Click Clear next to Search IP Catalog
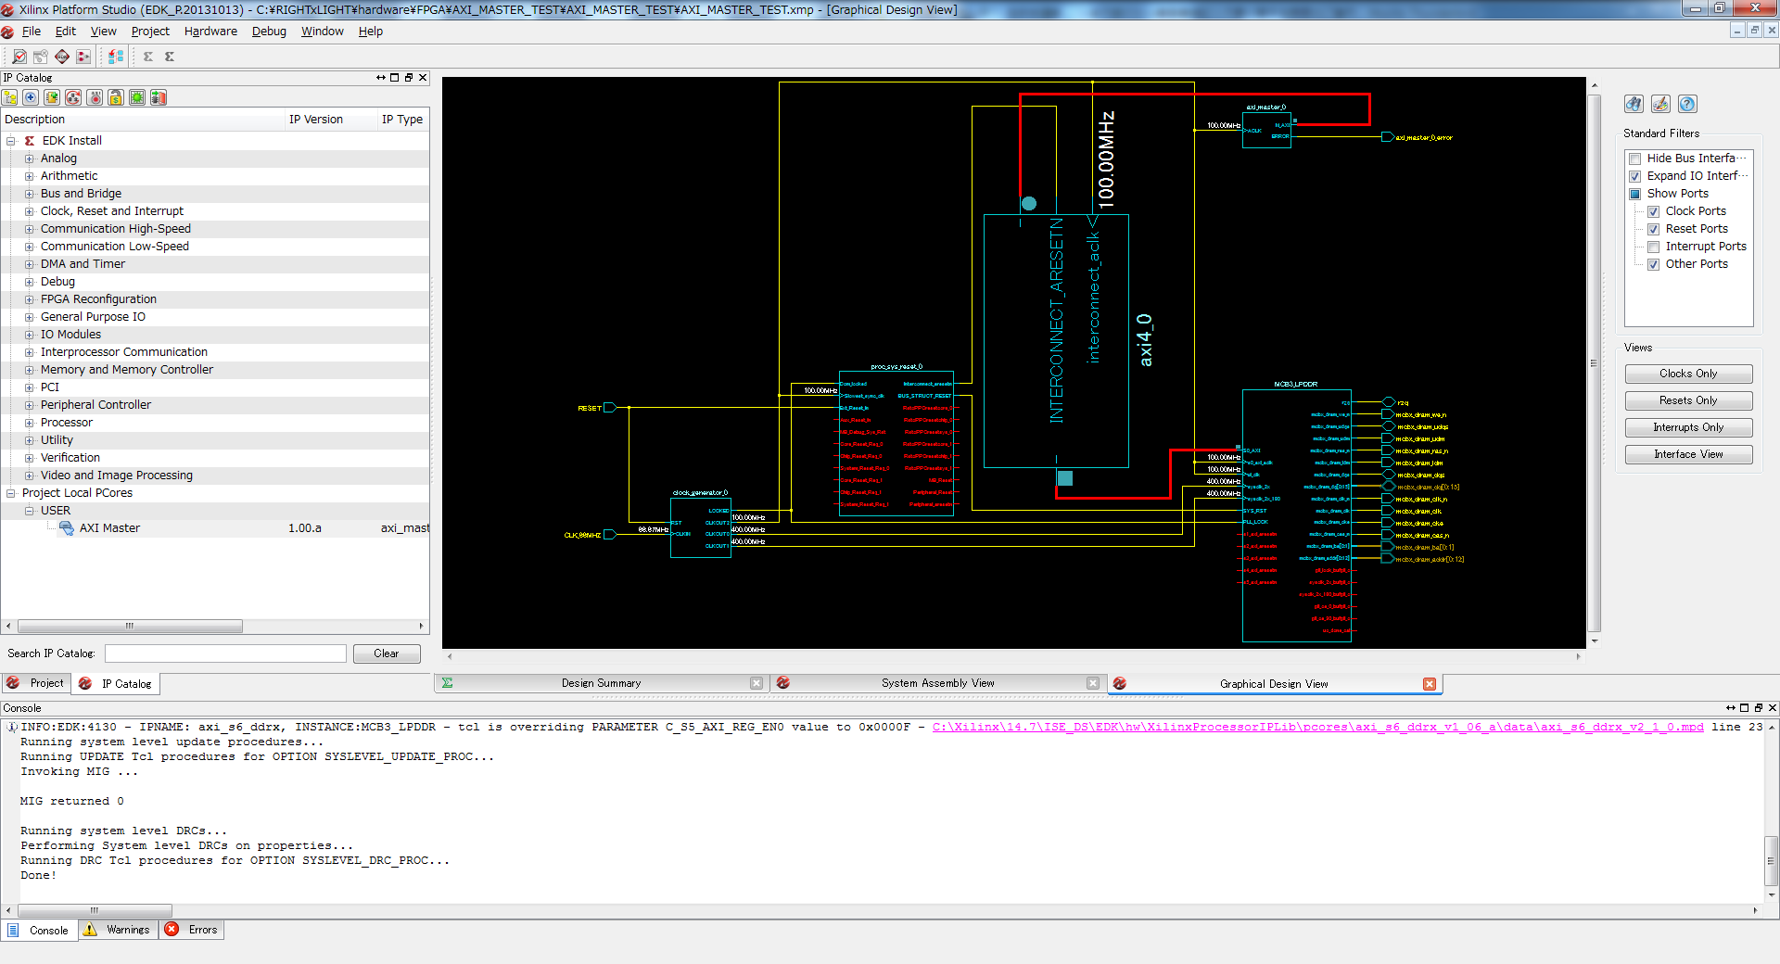1780x964 pixels. tap(387, 653)
